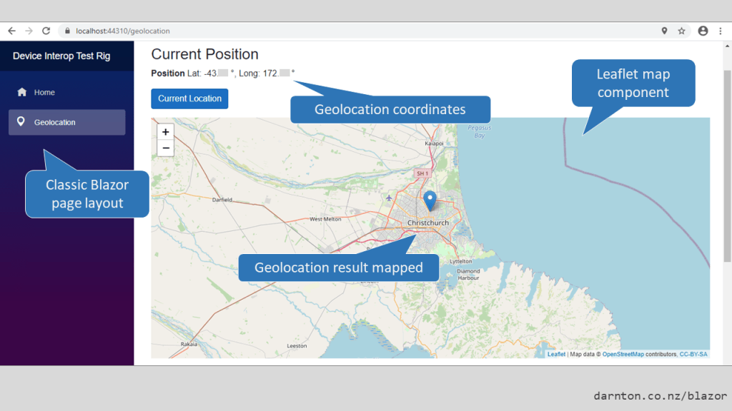Click the airport icon on the map
Viewport: 732px width, 411px height.
tap(388, 198)
